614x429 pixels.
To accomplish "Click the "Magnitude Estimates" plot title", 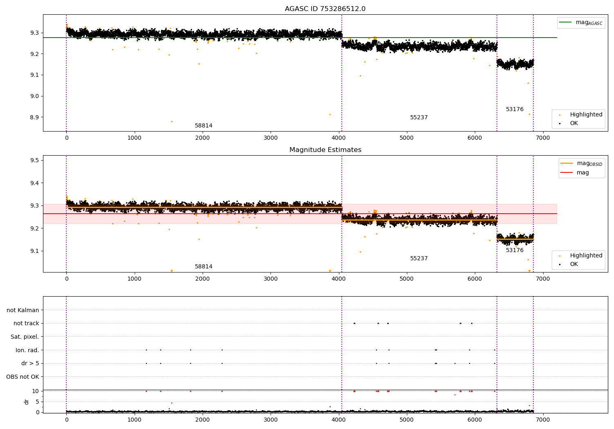I will pyautogui.click(x=325, y=150).
